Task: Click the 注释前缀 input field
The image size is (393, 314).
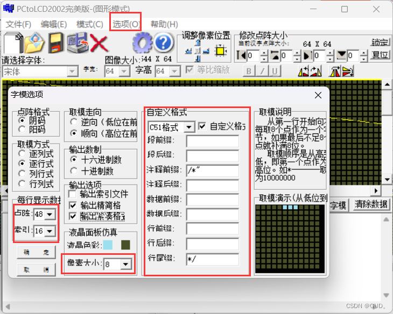Action: pyautogui.click(x=213, y=170)
